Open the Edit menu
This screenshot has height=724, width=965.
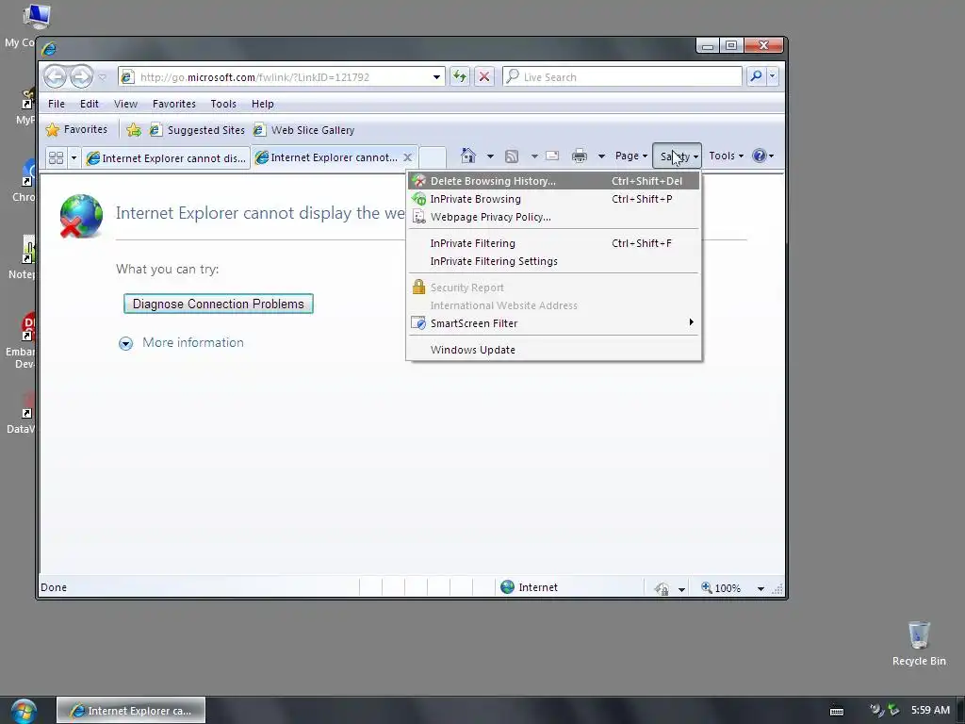click(90, 104)
